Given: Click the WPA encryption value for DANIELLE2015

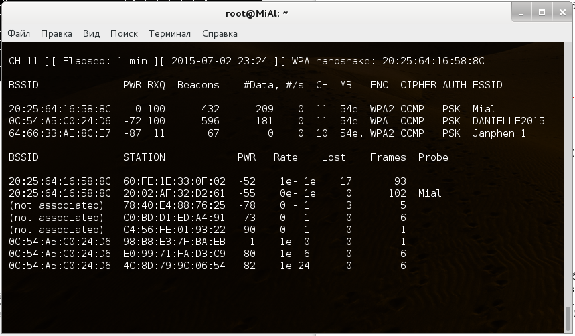Looking at the screenshot, I should [x=379, y=121].
